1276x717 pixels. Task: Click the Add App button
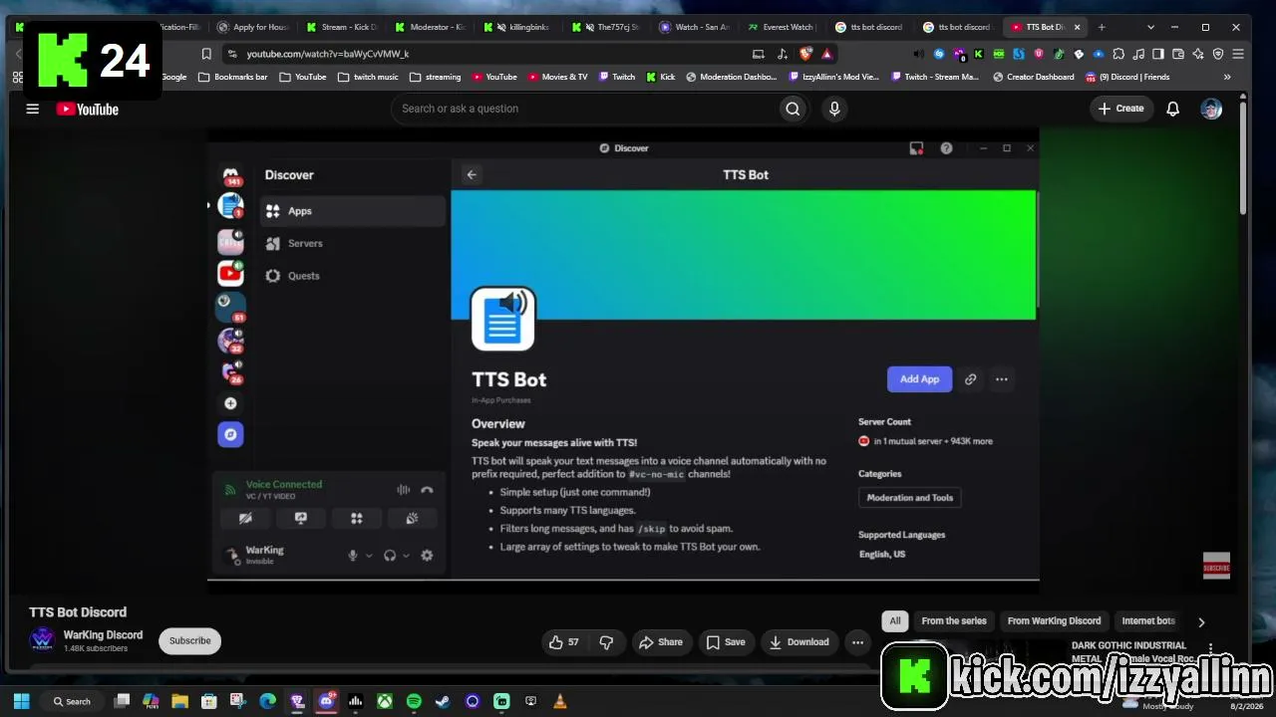pos(919,378)
